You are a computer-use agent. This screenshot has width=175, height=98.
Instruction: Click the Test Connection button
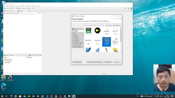coord(77,62)
